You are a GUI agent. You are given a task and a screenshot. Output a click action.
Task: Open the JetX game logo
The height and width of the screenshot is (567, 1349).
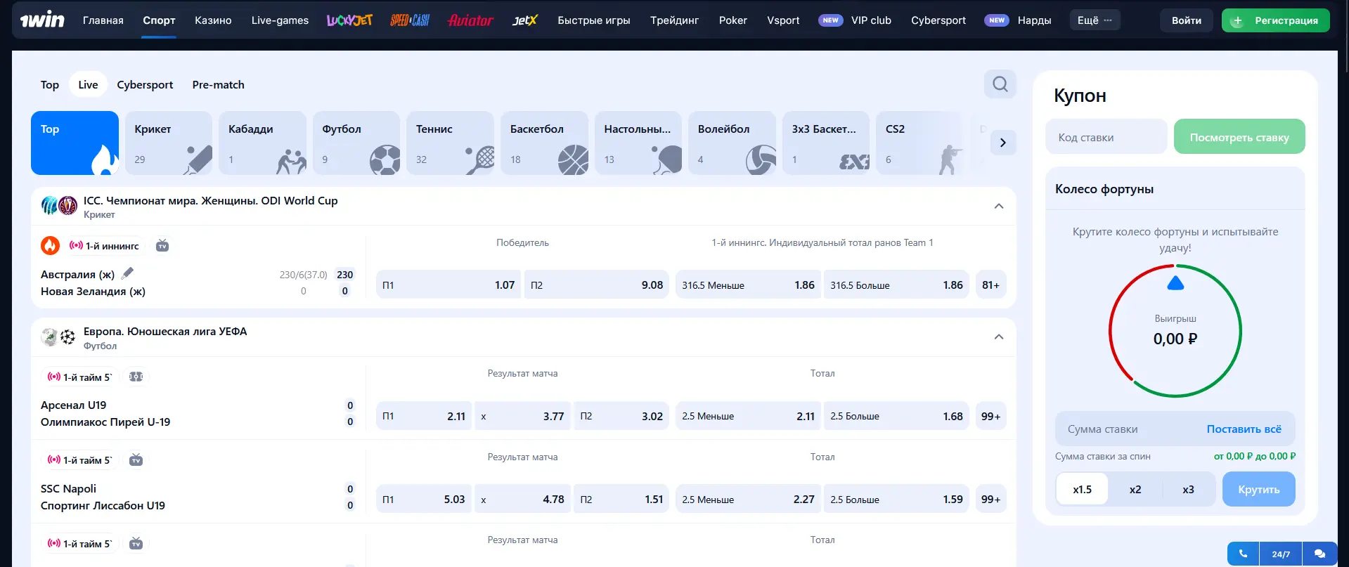[x=524, y=20]
